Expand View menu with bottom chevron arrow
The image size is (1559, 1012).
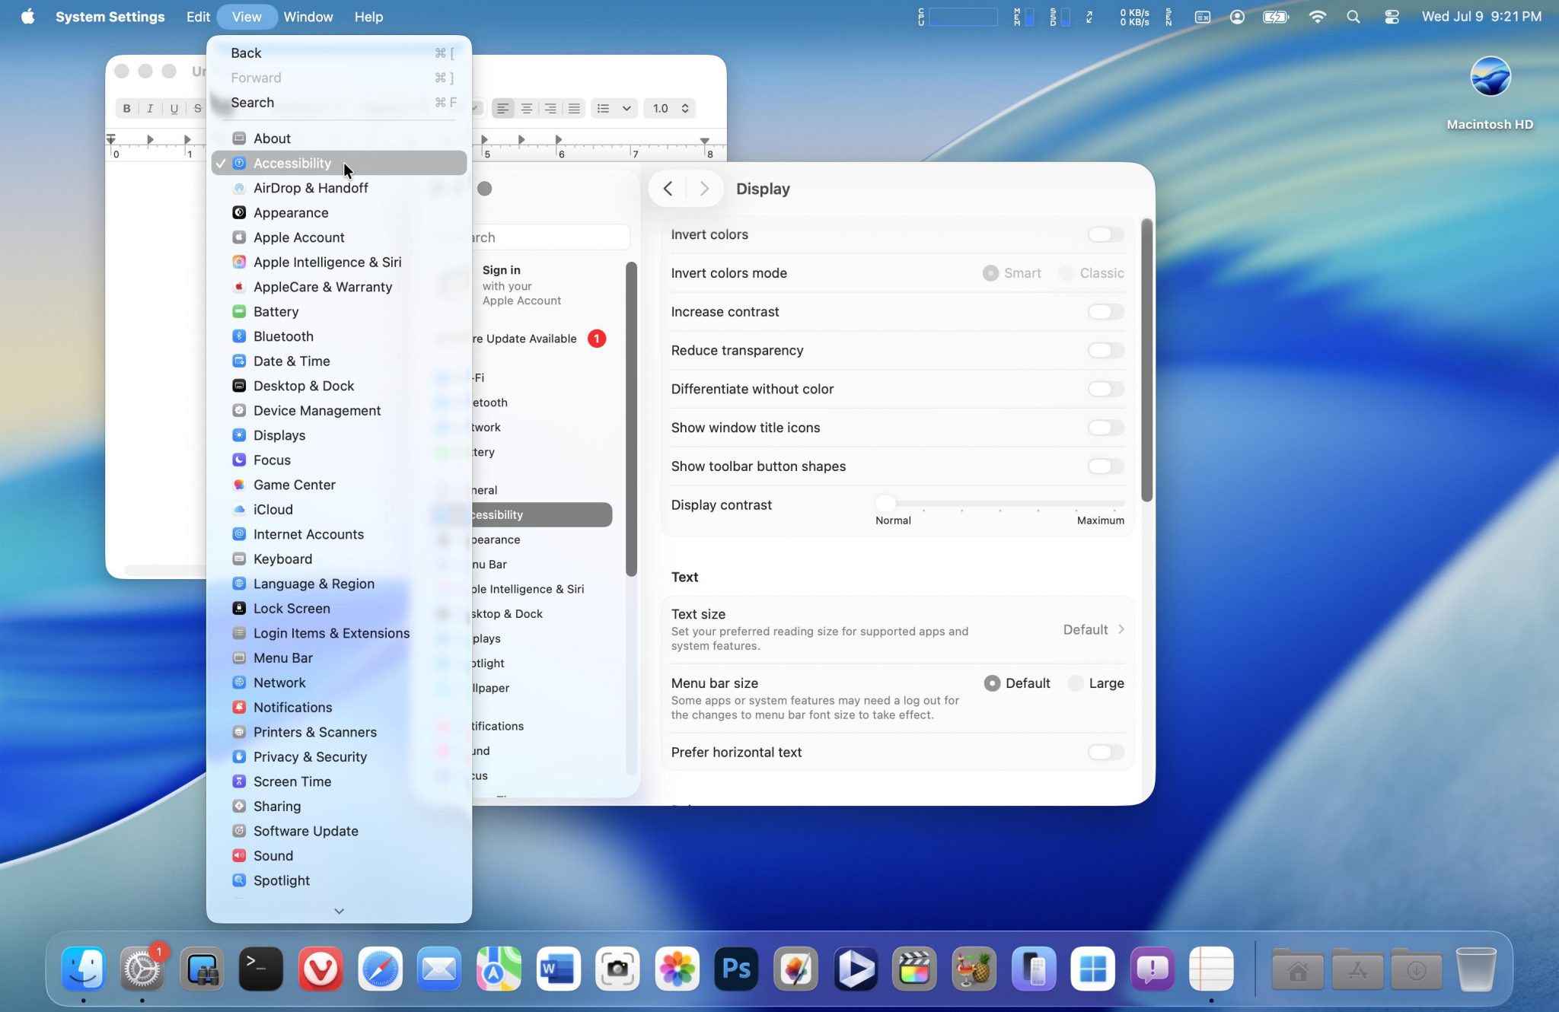tap(339, 911)
